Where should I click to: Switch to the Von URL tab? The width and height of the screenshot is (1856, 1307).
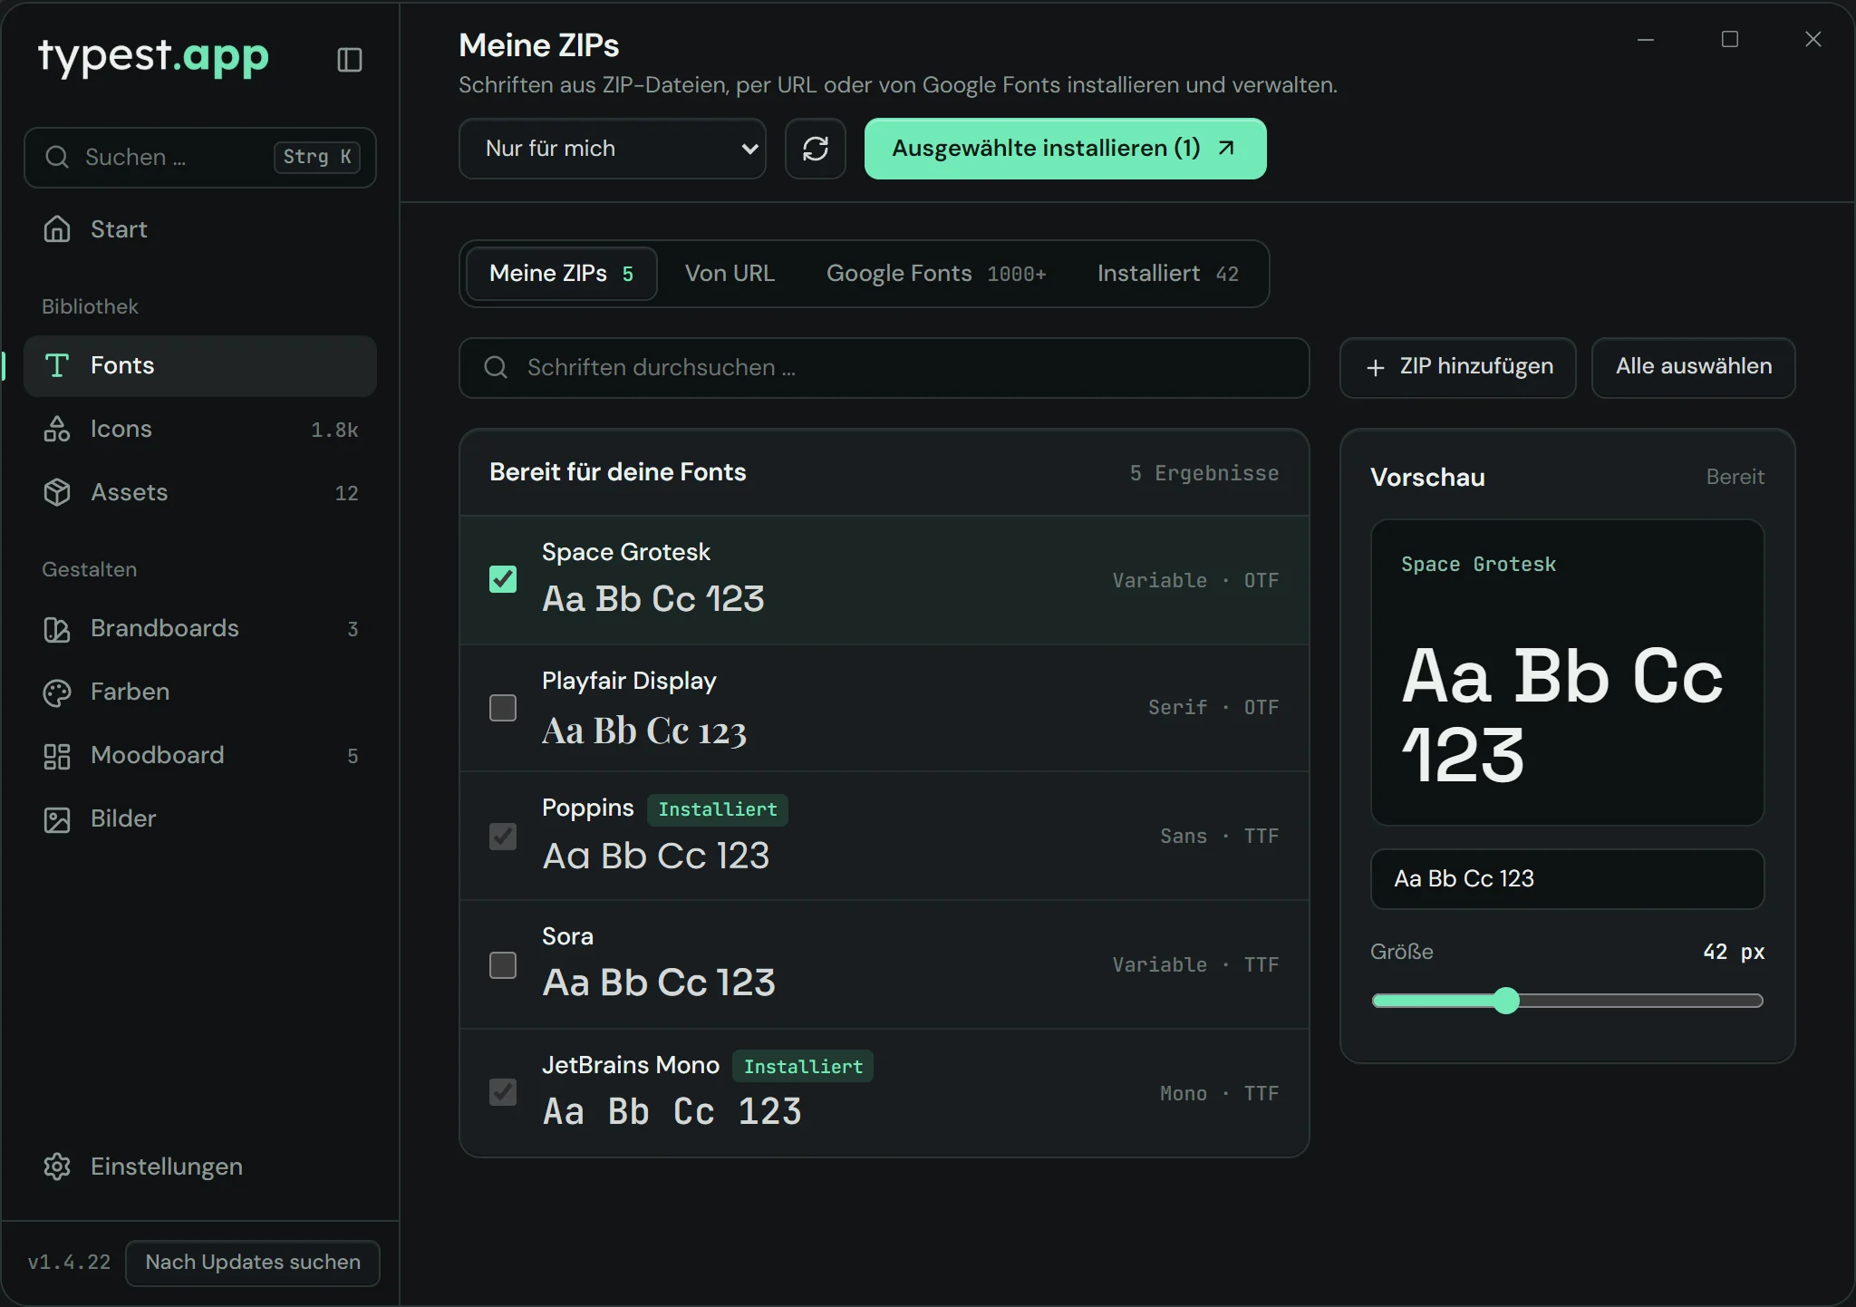[730, 274]
